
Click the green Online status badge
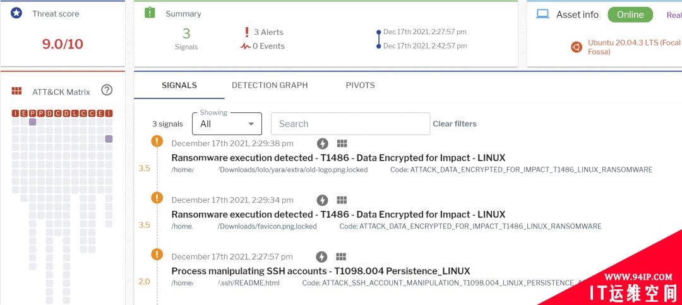click(630, 15)
